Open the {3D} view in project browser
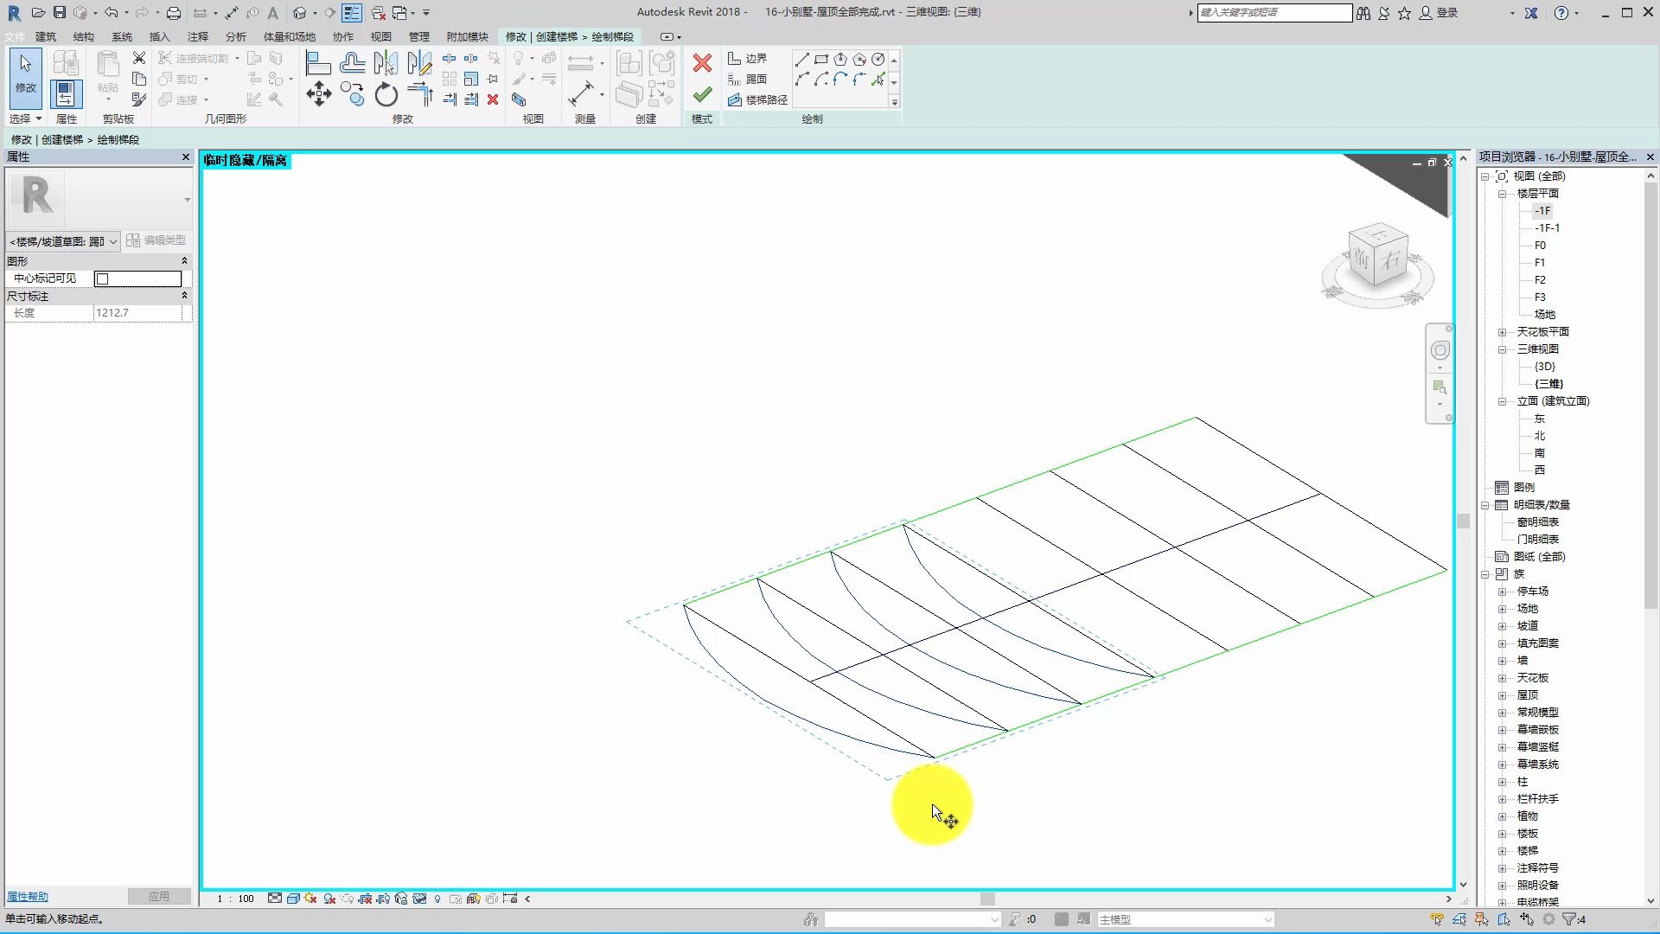The width and height of the screenshot is (1660, 934). coord(1545,367)
